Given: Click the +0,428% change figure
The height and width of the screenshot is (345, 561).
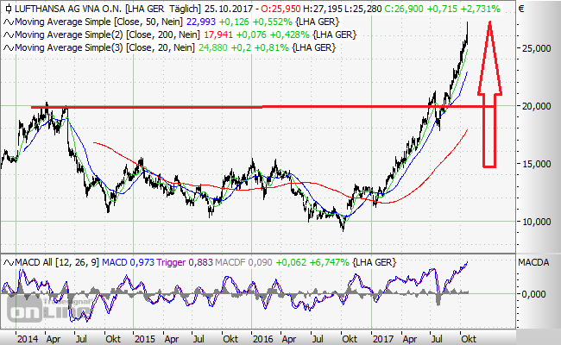Looking at the screenshot, I should point(289,34).
